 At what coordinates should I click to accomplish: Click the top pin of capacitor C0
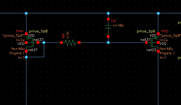[x=108, y=19]
